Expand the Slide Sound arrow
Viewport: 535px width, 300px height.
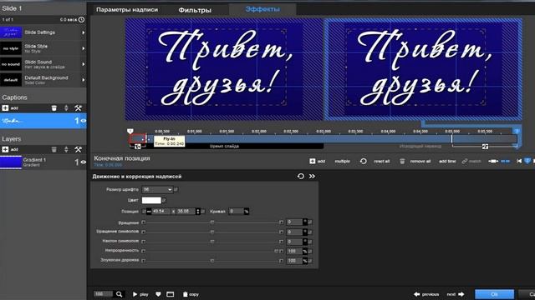(84, 64)
